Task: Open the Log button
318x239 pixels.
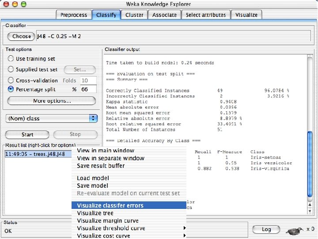Action: click(266, 229)
